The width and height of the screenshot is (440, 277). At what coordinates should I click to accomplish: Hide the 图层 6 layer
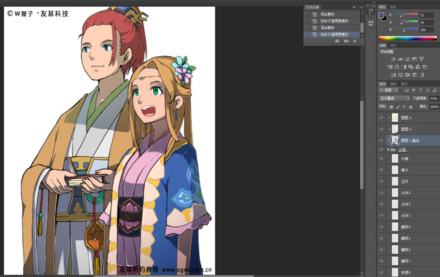click(x=381, y=118)
